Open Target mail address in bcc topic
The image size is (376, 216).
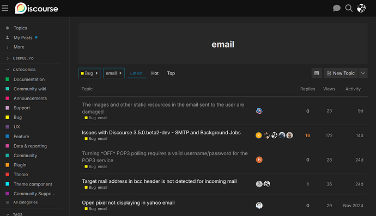pos(159,181)
